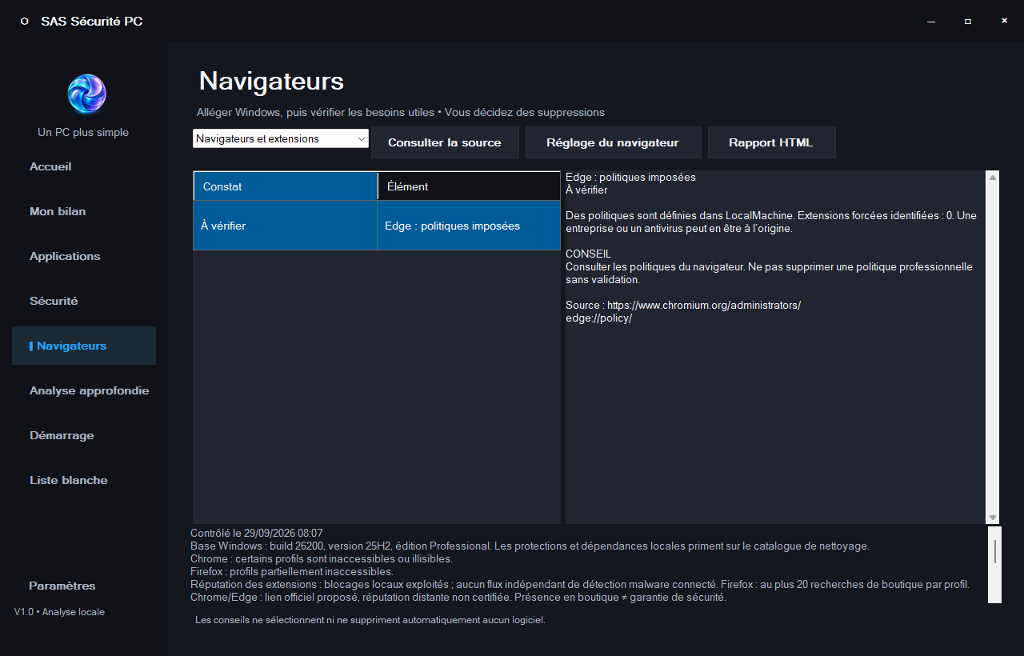Viewport: 1024px width, 656px height.
Task: Open the Navigateurs et extensions dropdown
Action: (281, 138)
